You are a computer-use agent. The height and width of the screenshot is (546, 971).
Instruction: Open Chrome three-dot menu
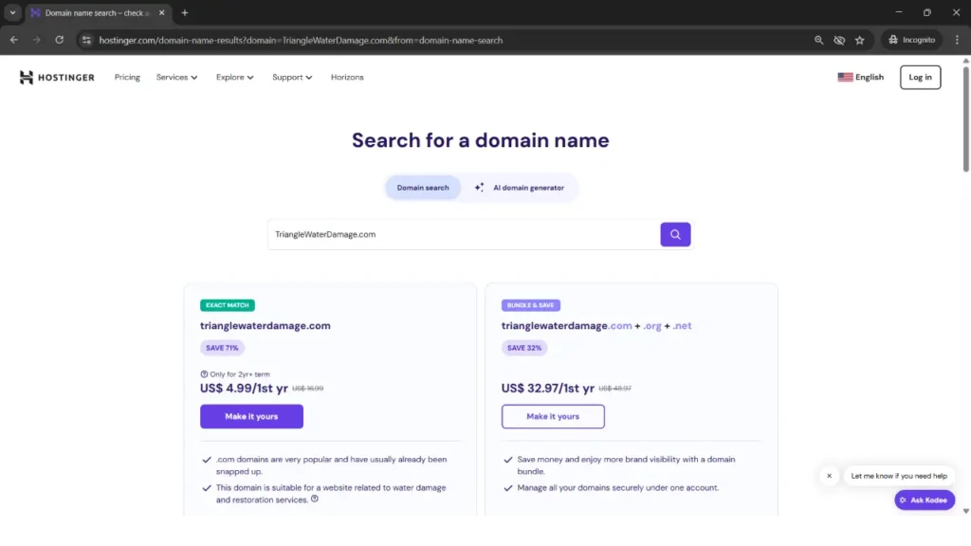(957, 40)
